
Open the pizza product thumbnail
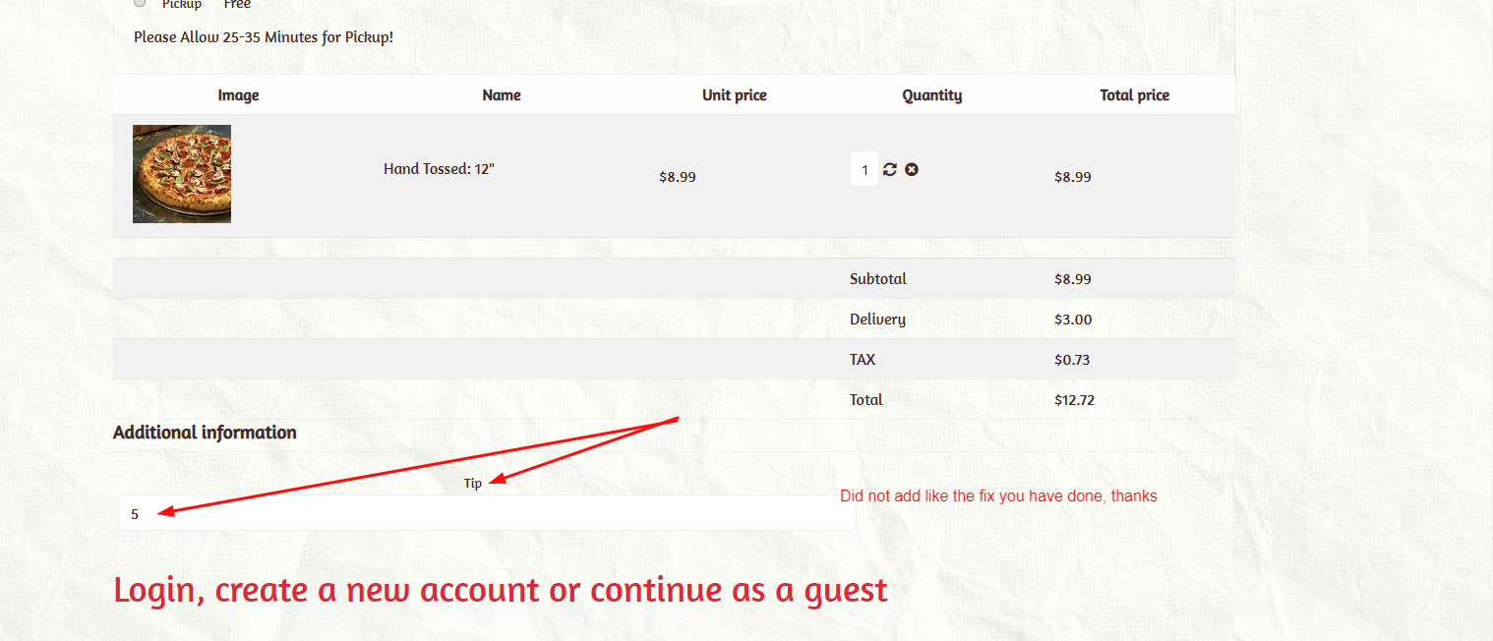click(182, 174)
